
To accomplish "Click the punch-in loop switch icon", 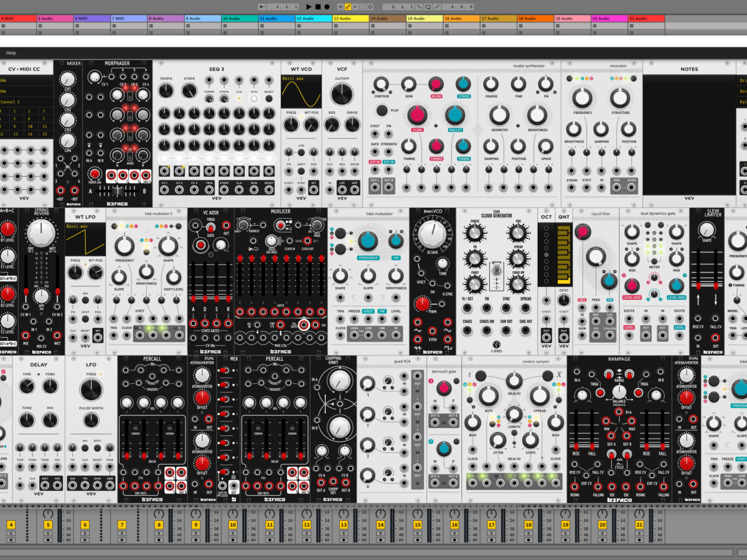I will (419, 7).
